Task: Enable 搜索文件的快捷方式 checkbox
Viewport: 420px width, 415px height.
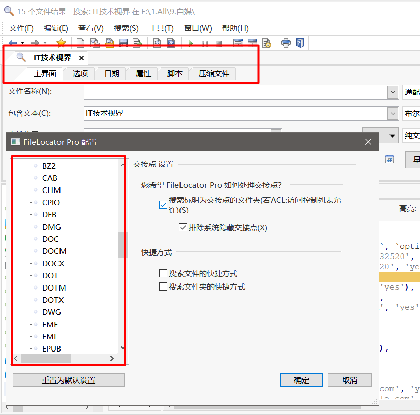Action: click(163, 273)
